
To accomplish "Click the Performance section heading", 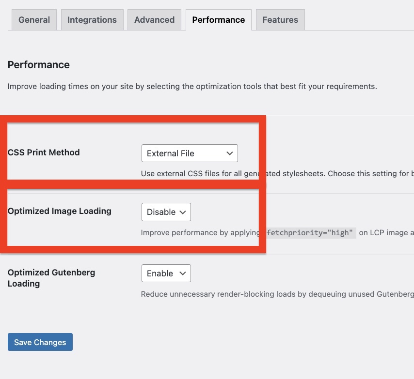I will 39,65.
